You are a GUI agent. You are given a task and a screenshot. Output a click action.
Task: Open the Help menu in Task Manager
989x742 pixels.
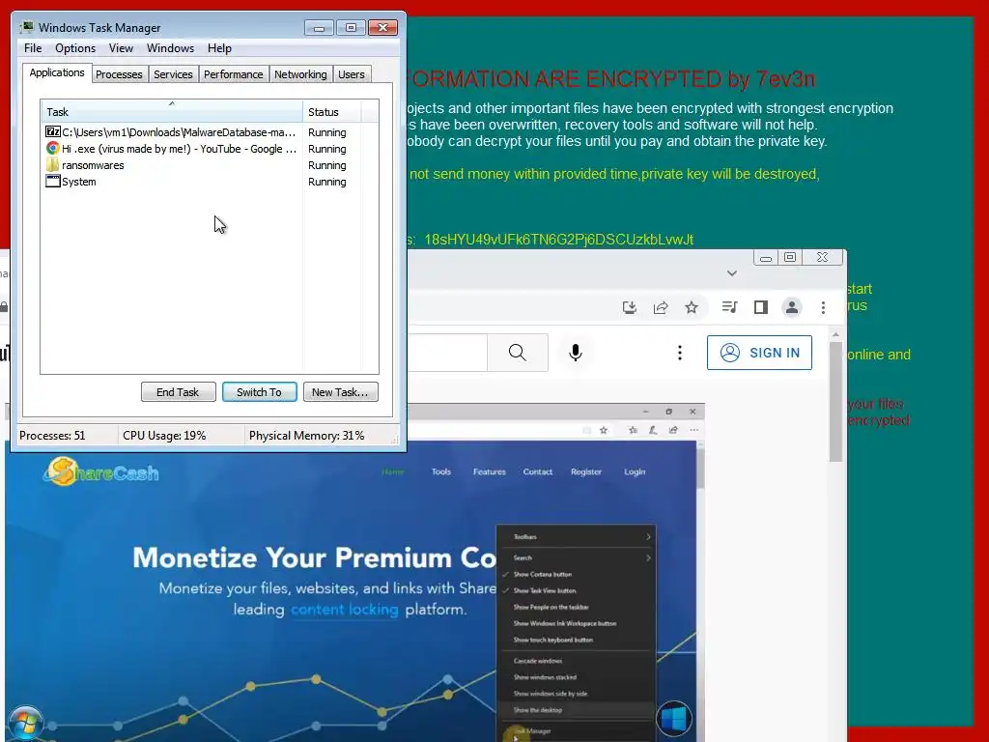point(219,48)
